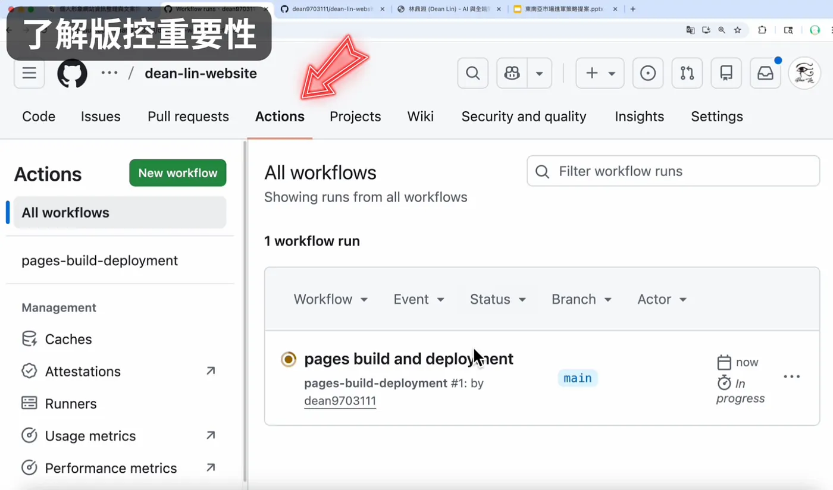
Task: Open the run's three-dot options menu
Action: click(792, 377)
